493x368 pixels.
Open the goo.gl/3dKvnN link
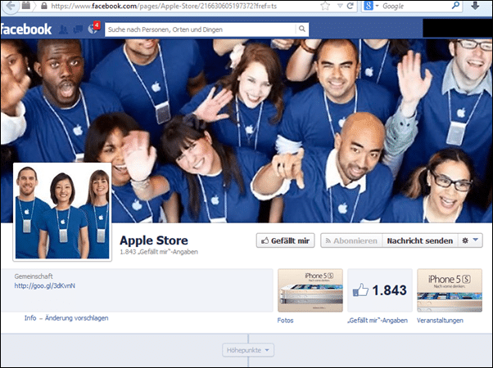pos(45,285)
